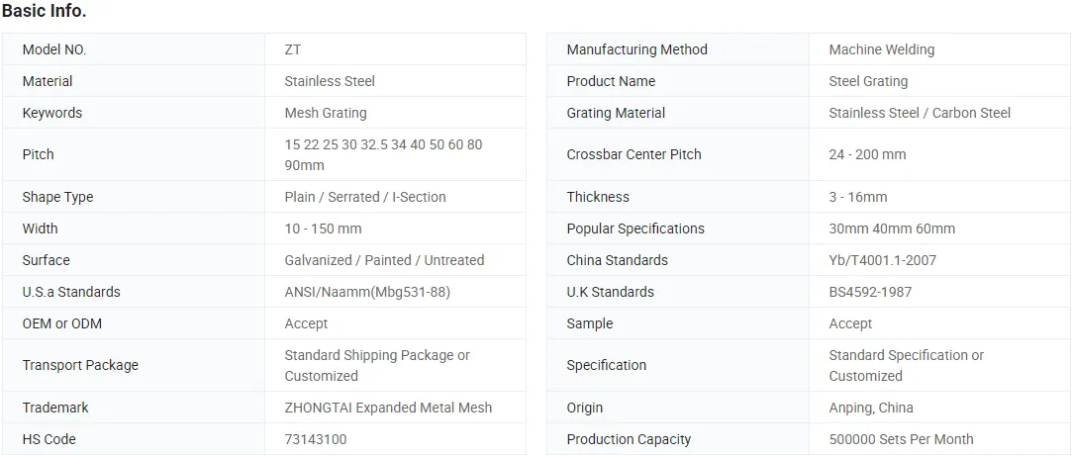
Task: Click the Anping, China origin value
Action: [871, 408]
